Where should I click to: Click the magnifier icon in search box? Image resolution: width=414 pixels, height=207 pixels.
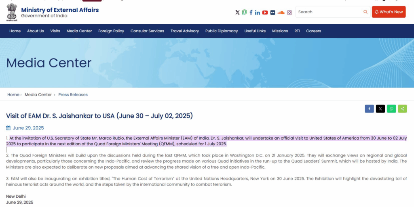click(365, 12)
